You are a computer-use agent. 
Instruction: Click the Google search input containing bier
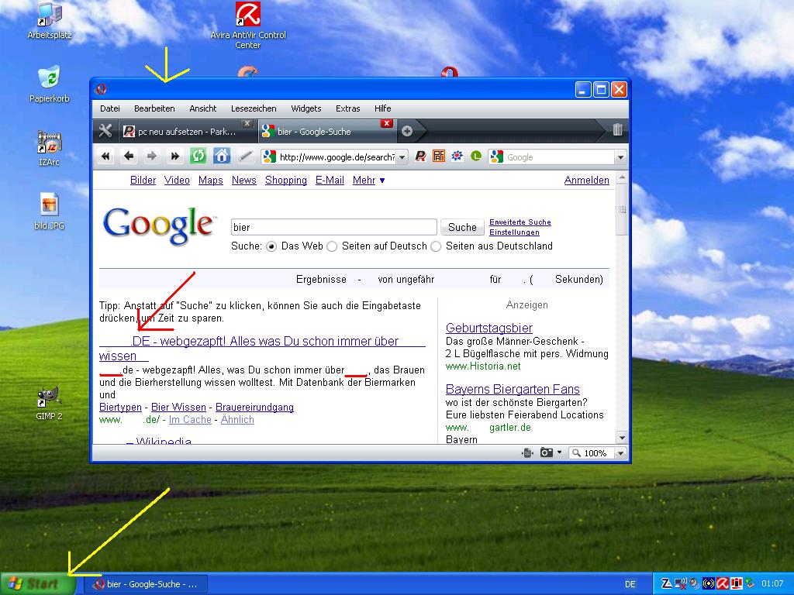pyautogui.click(x=333, y=227)
